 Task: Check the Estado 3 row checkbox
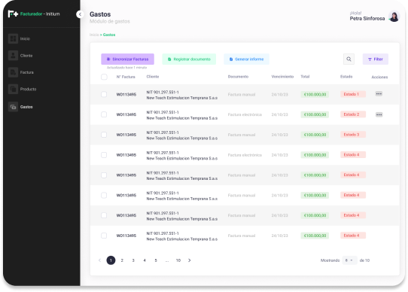pyautogui.click(x=104, y=135)
